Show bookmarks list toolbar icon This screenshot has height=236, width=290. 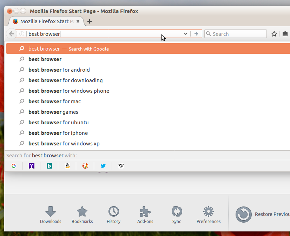[285, 34]
